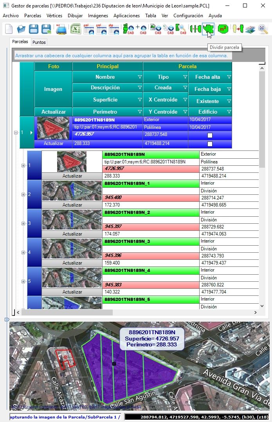The height and width of the screenshot is (422, 272).
Task: Click Actualizar under 8896201TN8189N_4 thumbnail
Action: [72, 292]
